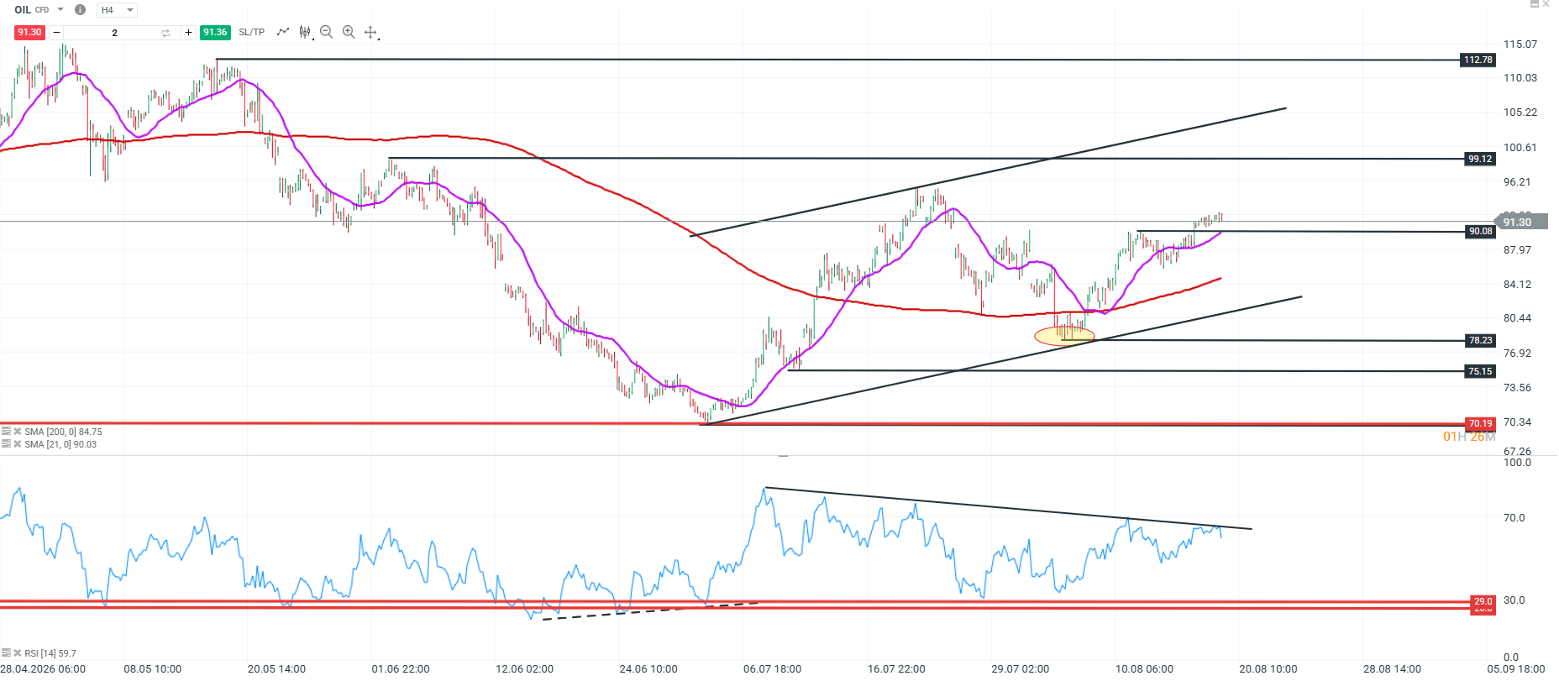Click the 10.08 06:00 time axis label
The image size is (1559, 681).
pyautogui.click(x=1144, y=668)
